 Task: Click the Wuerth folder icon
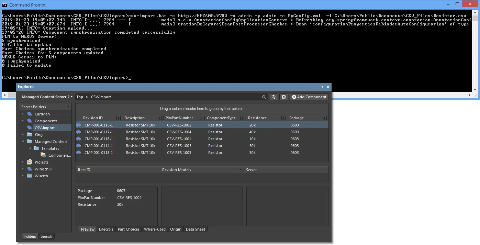[x=29, y=176]
